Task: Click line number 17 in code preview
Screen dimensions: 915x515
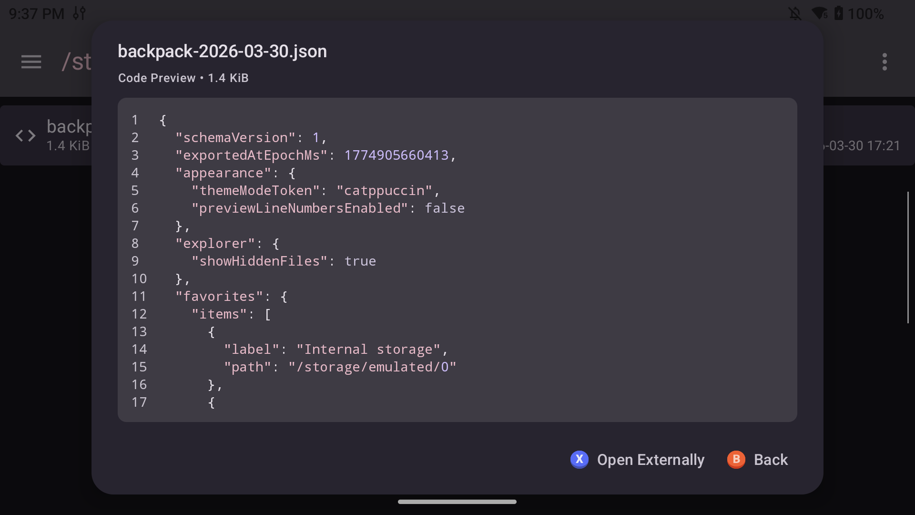Action: coord(139,402)
